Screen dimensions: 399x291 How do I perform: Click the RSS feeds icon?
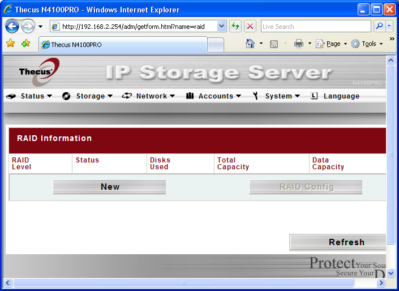[x=274, y=44]
